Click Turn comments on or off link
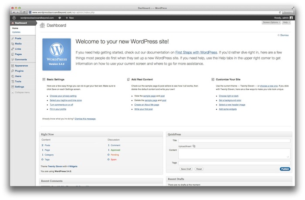The image size is (305, 200). 61,105
